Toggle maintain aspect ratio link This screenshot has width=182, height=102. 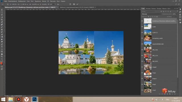click(38, 4)
